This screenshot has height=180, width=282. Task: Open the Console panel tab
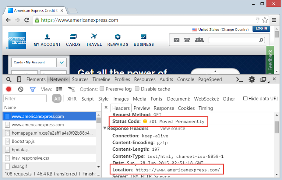coord(186,79)
